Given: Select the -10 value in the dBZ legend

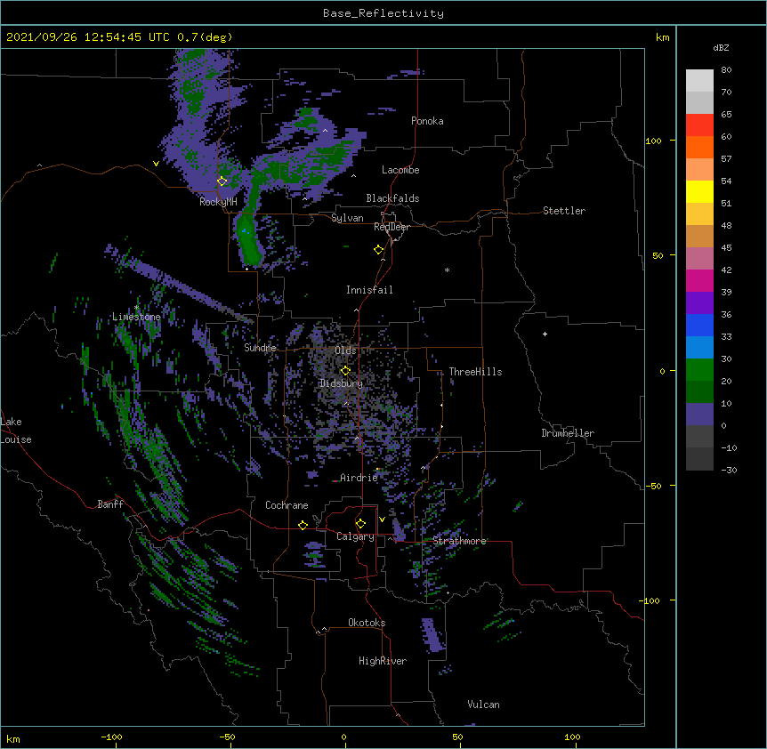Looking at the screenshot, I should [729, 447].
